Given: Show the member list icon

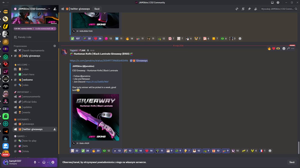Looking at the screenshot, I should 255,9.
